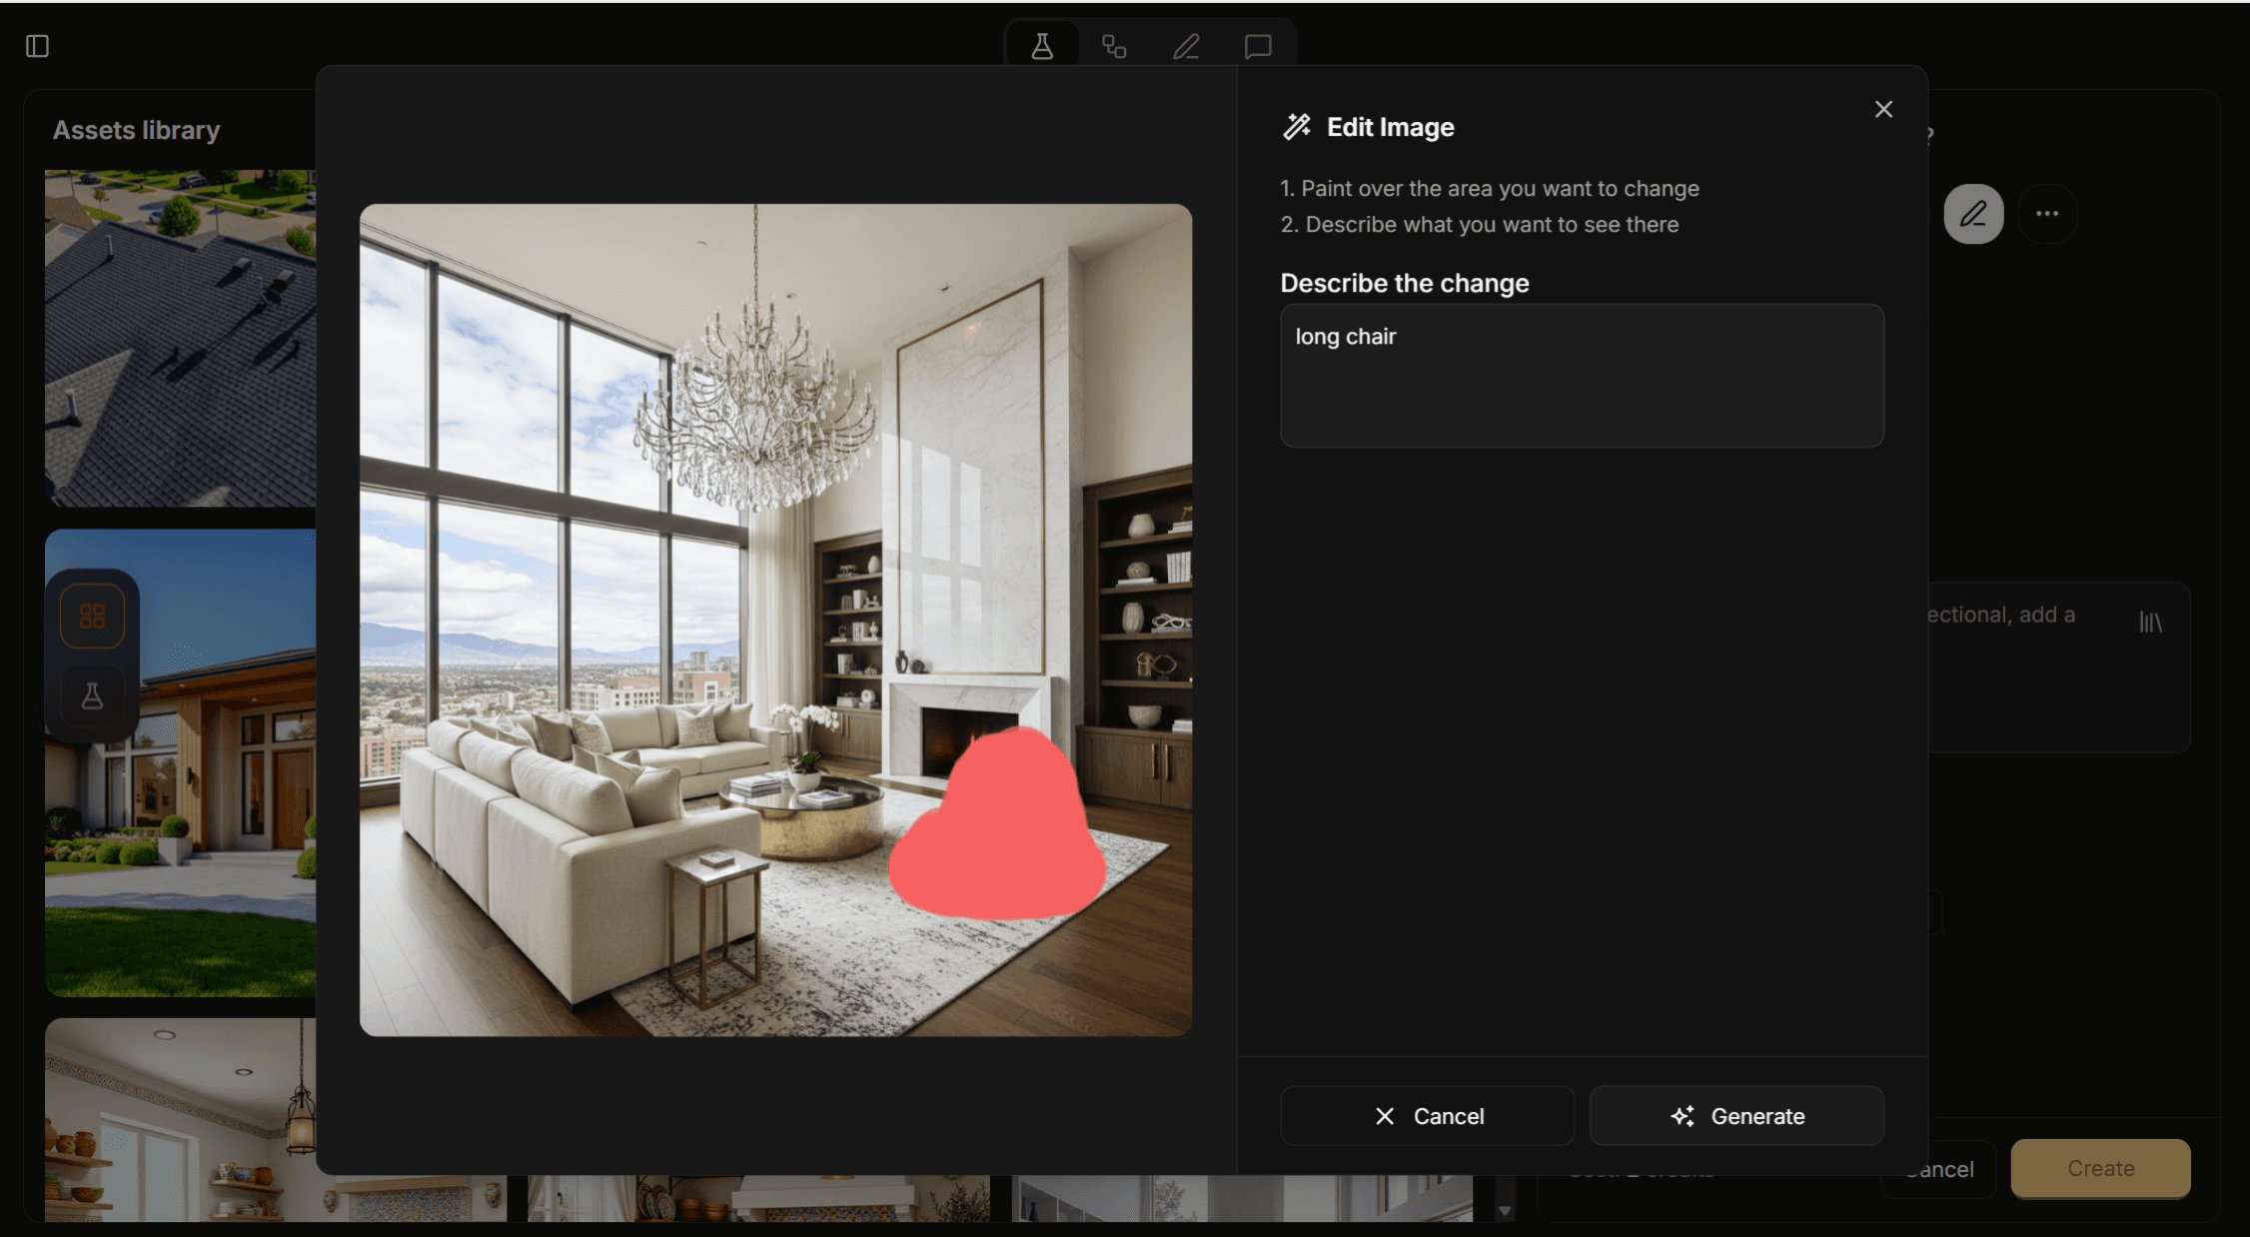Toggle the Assets library sidebar panel
The image size is (2250, 1237).
pos(40,46)
